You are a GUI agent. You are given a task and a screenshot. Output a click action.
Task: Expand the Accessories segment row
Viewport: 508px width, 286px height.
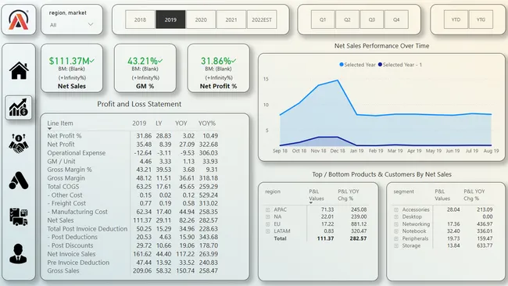click(x=396, y=210)
